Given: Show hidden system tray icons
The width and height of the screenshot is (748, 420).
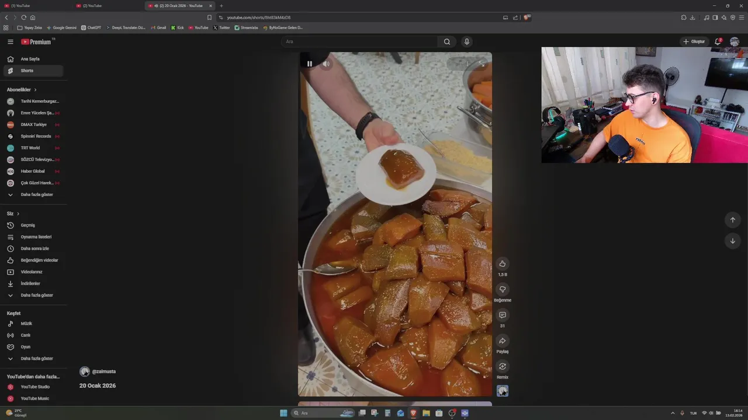Looking at the screenshot, I should [x=672, y=413].
